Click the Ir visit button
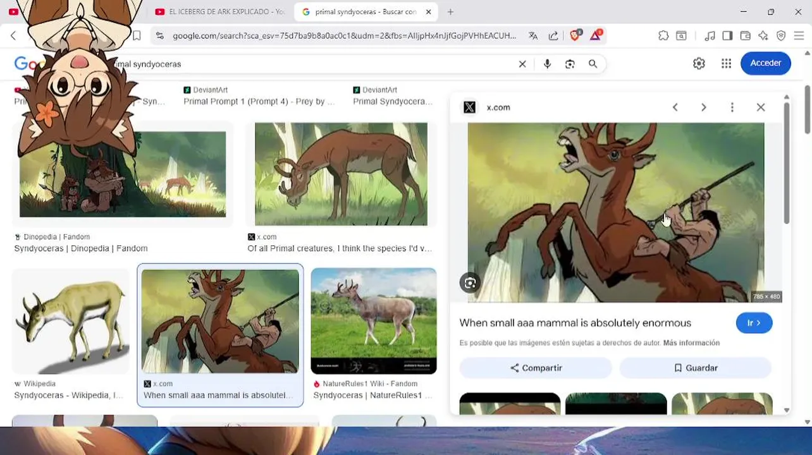Screen dimensions: 812x455 click(x=754, y=323)
